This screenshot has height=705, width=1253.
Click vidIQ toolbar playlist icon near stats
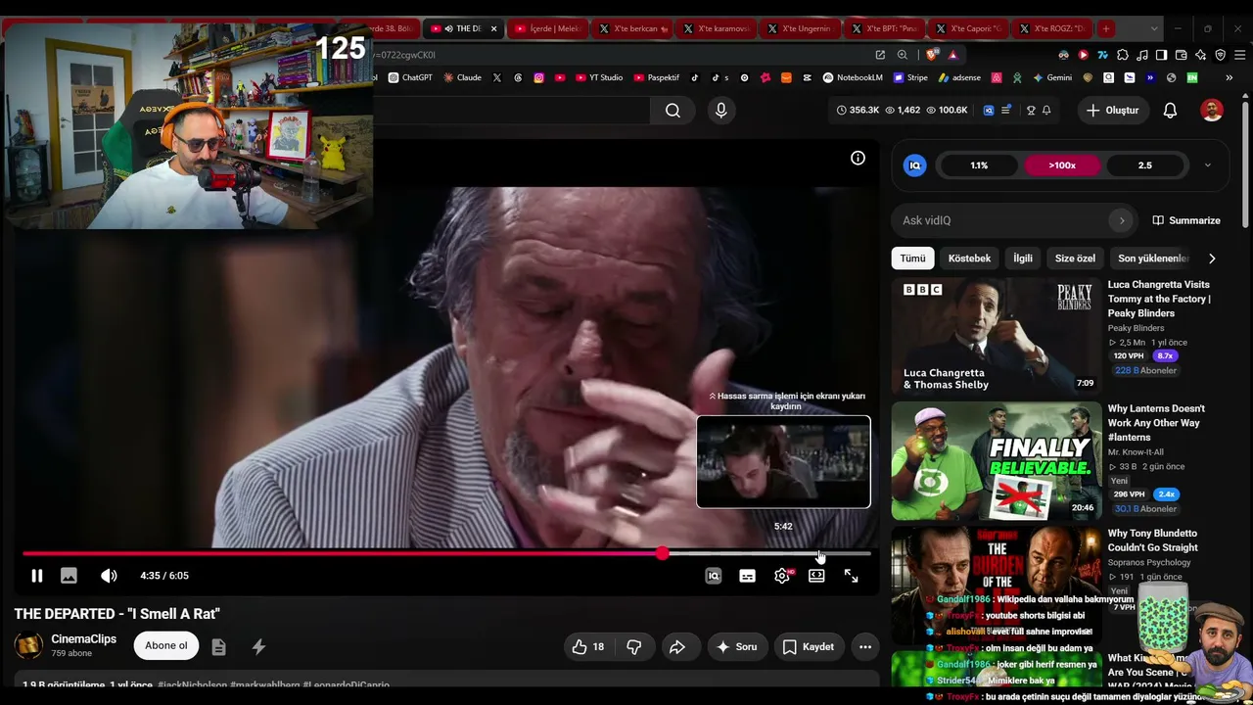(1005, 111)
